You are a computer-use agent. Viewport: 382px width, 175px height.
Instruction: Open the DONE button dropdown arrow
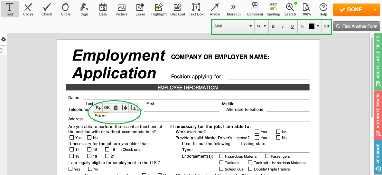(375, 10)
